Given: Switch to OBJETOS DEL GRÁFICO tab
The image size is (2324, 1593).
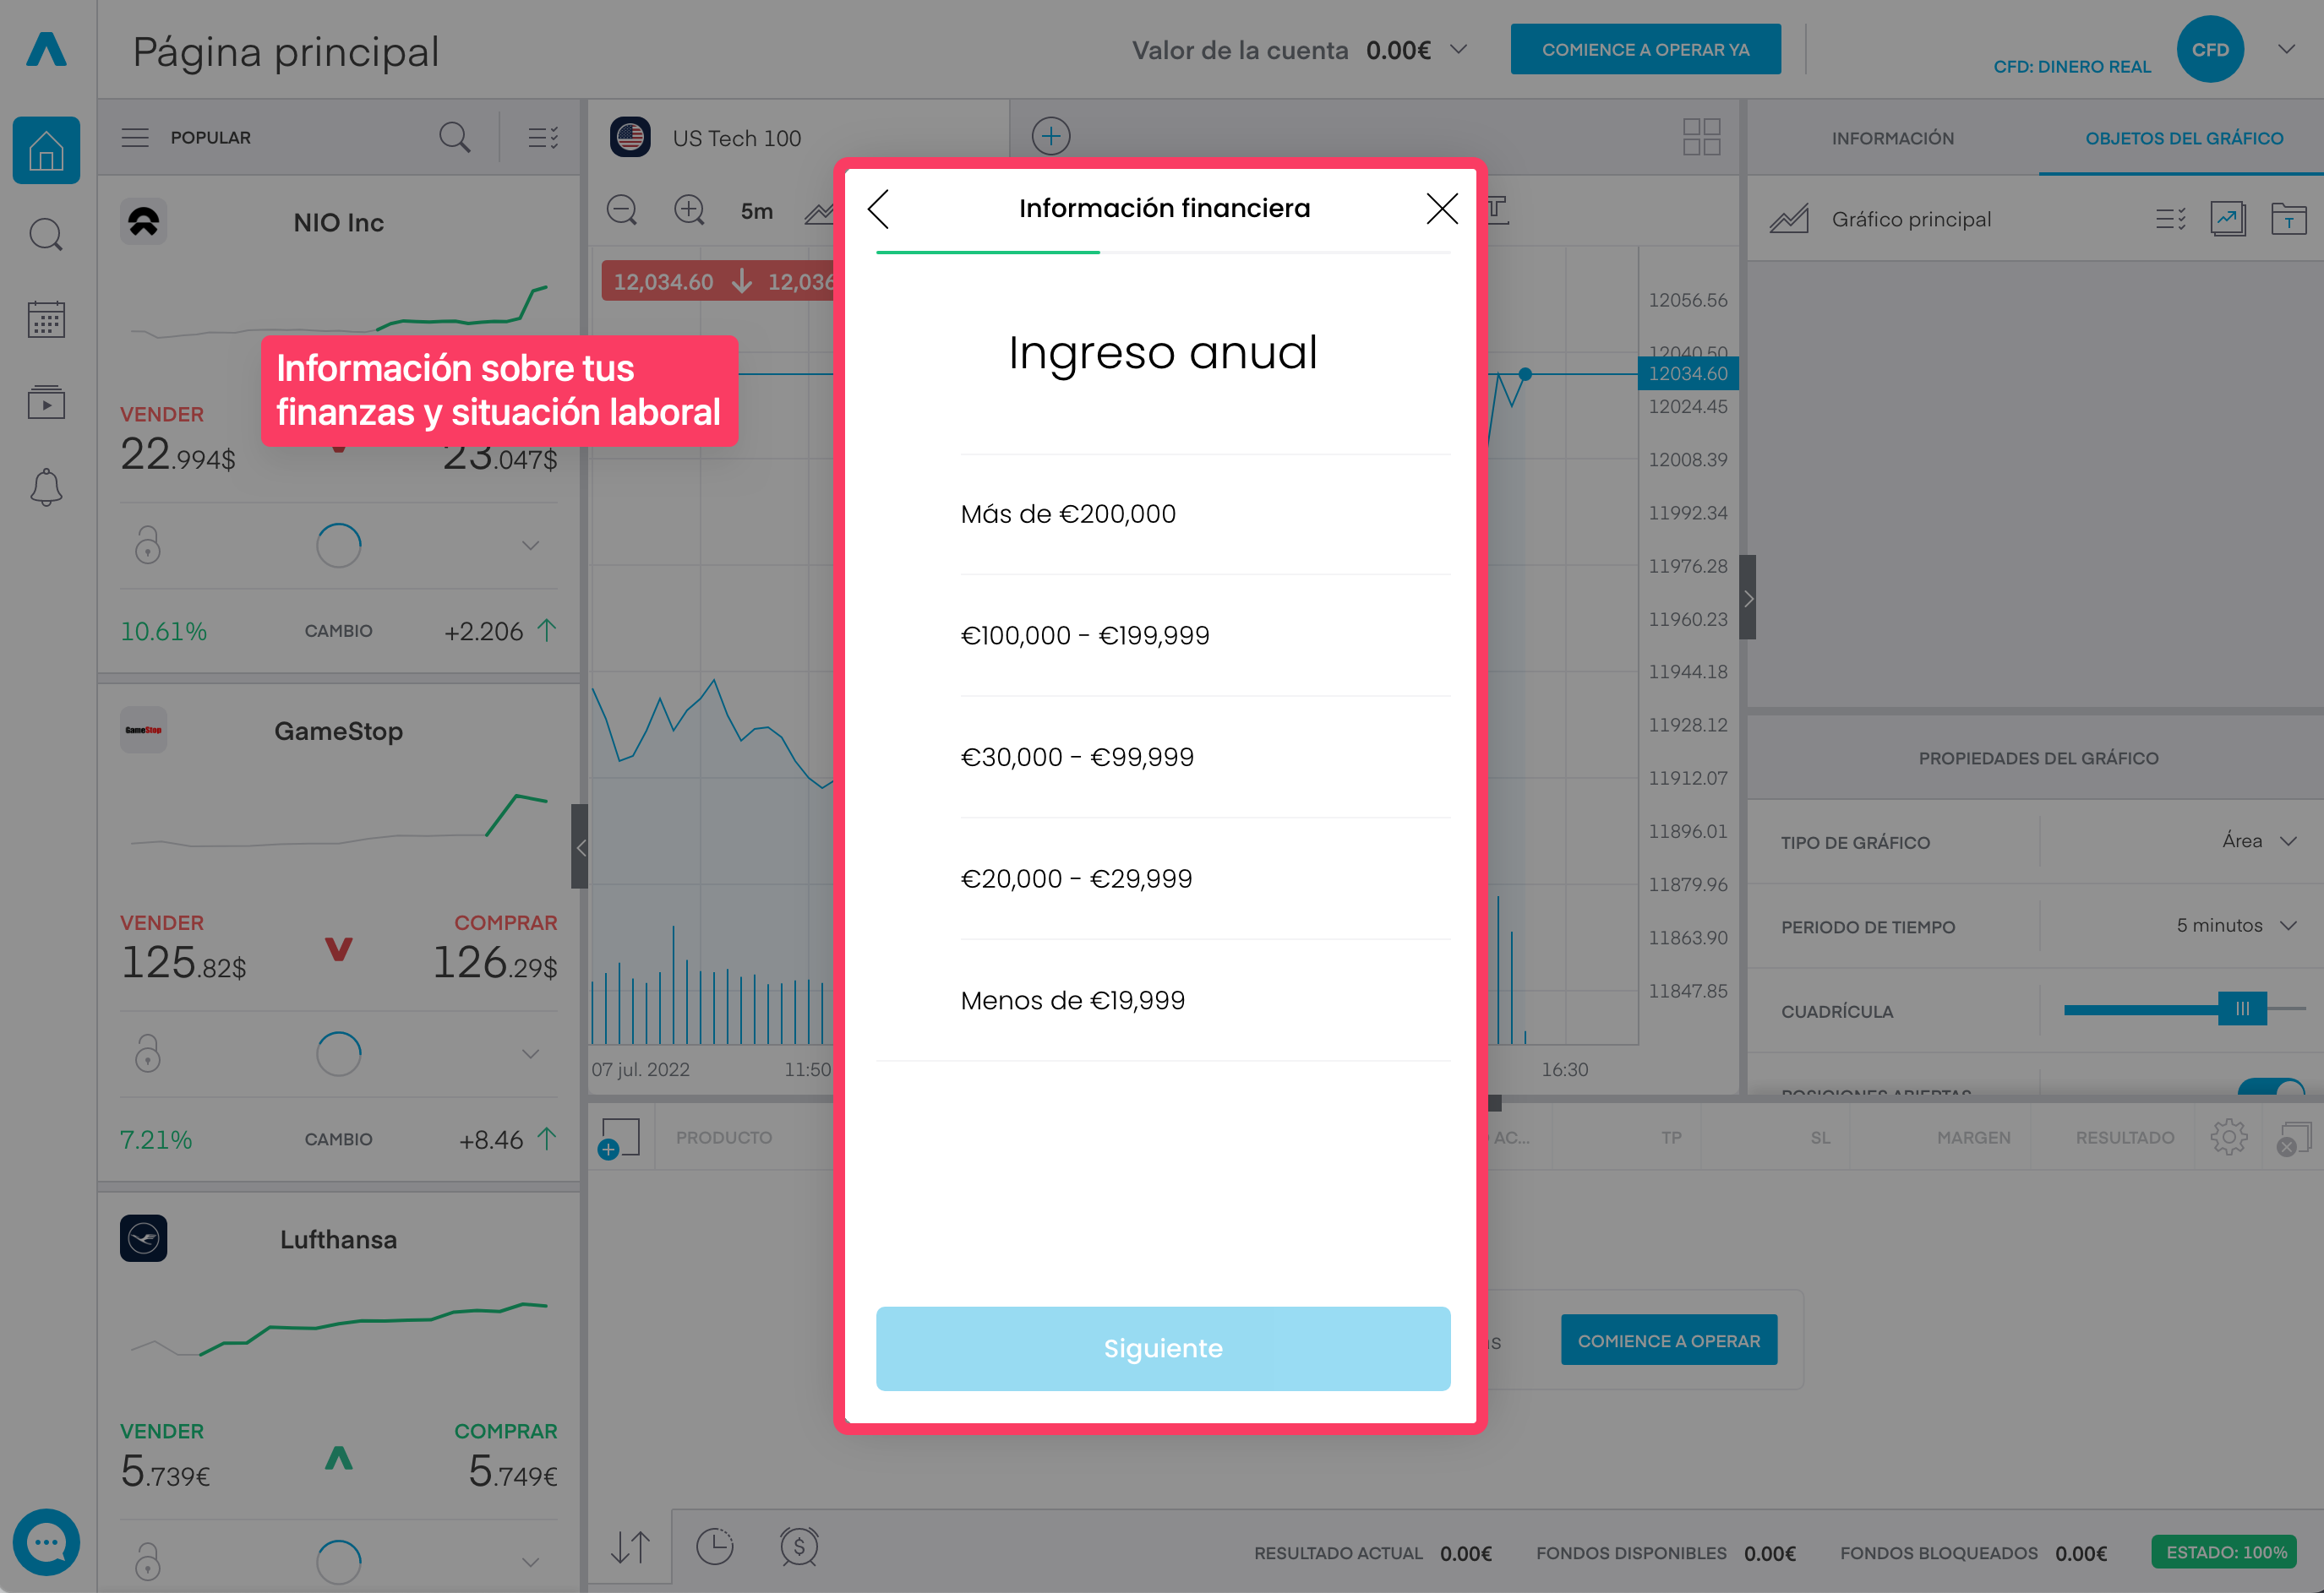Looking at the screenshot, I should click(2184, 138).
